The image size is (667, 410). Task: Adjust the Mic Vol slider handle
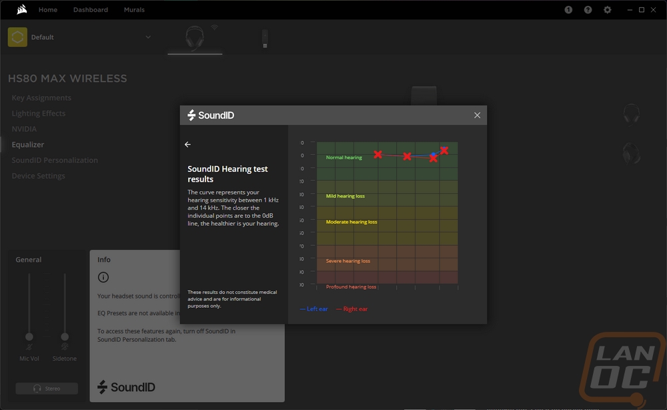point(29,337)
